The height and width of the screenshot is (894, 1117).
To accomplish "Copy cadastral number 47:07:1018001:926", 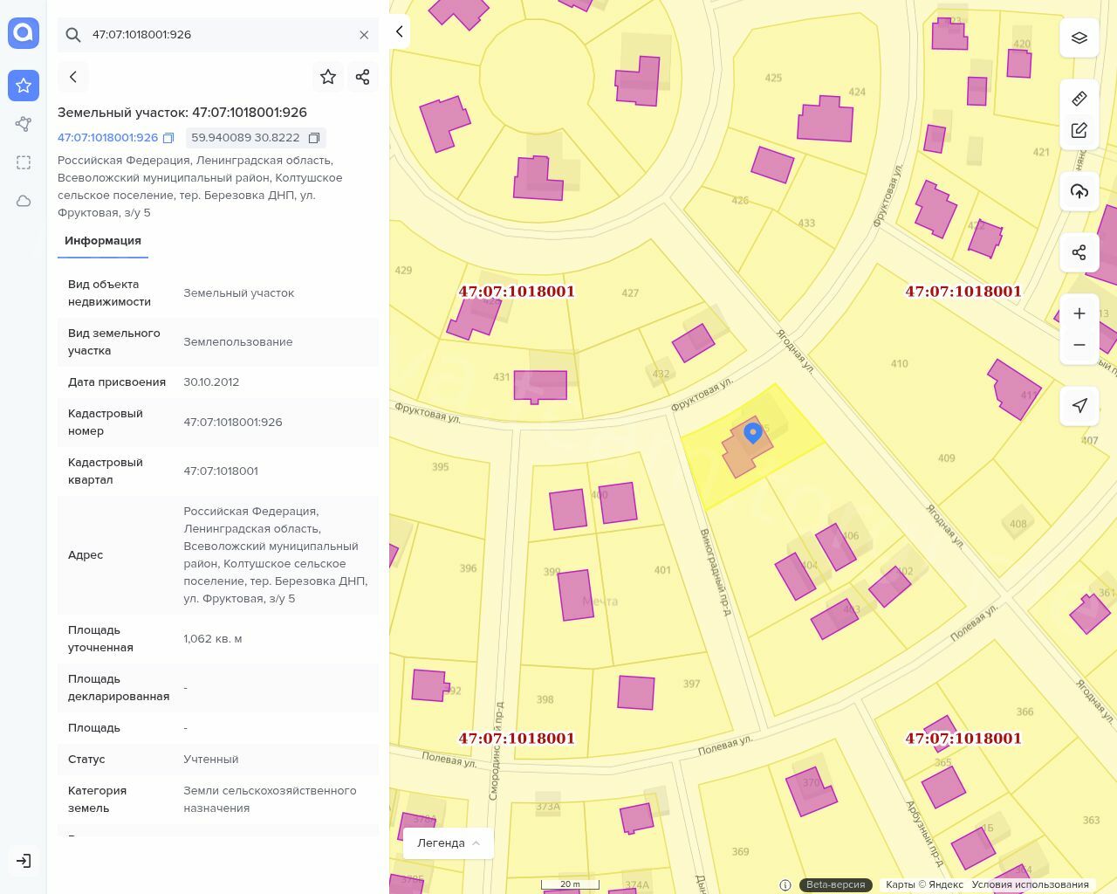I will 168,138.
